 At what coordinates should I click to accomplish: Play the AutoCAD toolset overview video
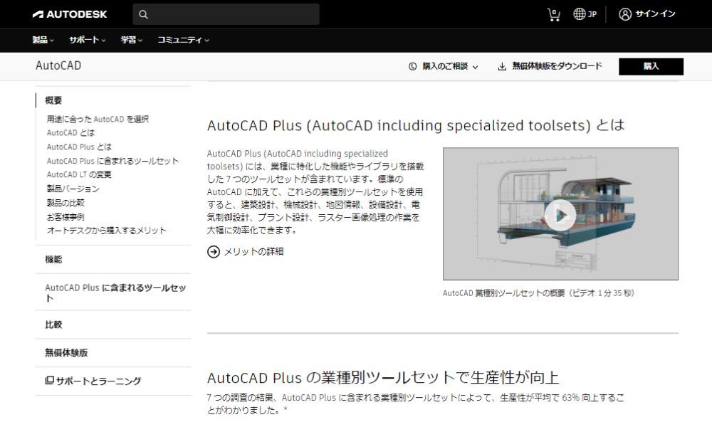pyautogui.click(x=560, y=215)
